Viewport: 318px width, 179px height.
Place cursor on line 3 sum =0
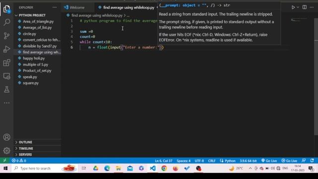pyautogui.click(x=86, y=31)
